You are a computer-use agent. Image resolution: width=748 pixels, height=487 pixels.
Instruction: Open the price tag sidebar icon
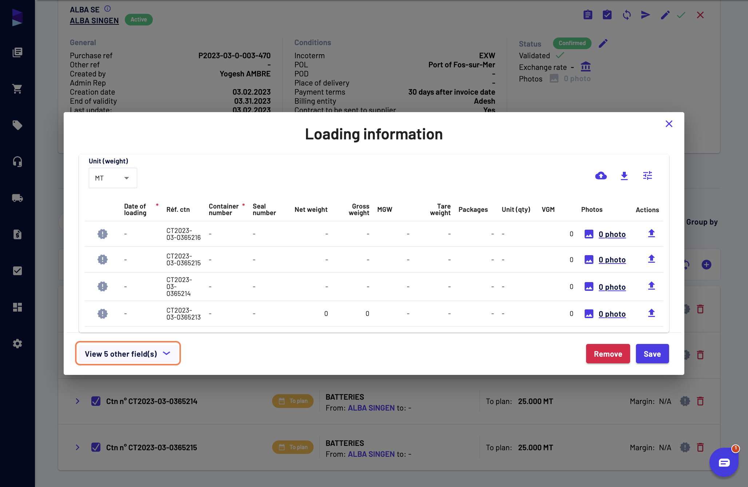17,125
